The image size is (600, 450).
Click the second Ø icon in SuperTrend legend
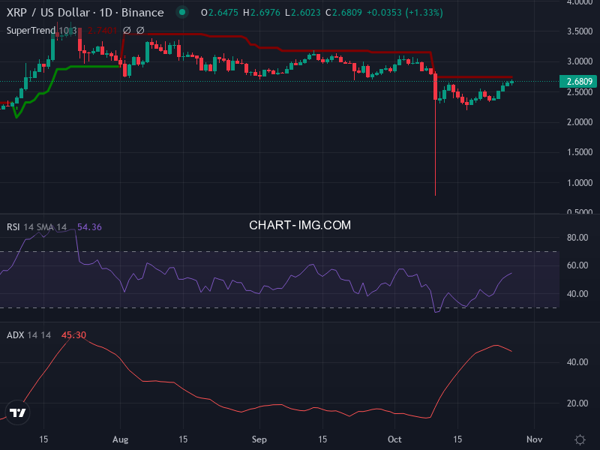(140, 30)
